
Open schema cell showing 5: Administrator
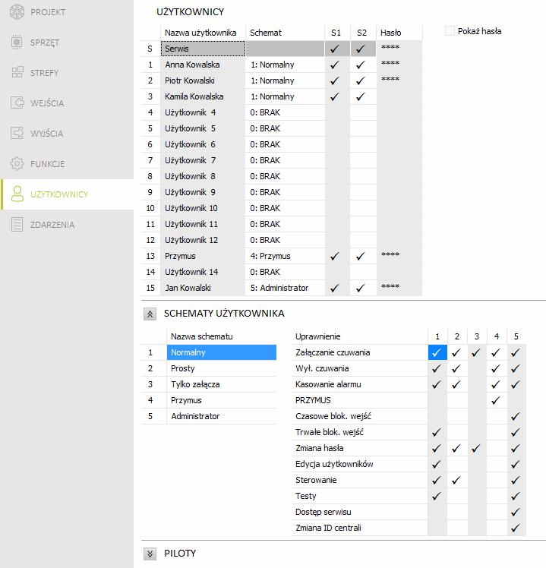coord(285,288)
